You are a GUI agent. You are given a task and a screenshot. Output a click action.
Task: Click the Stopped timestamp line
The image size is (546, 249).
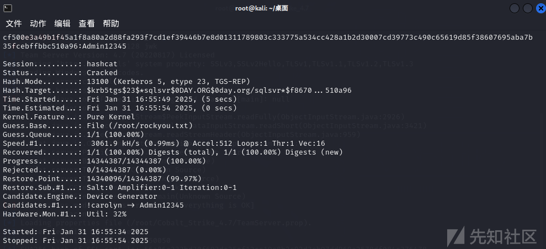tap(76, 241)
